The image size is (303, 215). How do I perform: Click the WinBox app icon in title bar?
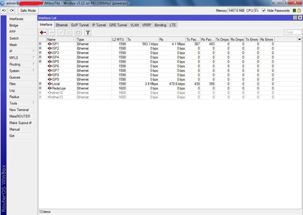coord(2,3)
